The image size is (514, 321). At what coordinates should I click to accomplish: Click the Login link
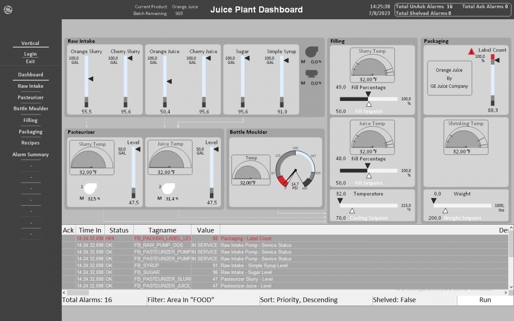click(x=30, y=54)
